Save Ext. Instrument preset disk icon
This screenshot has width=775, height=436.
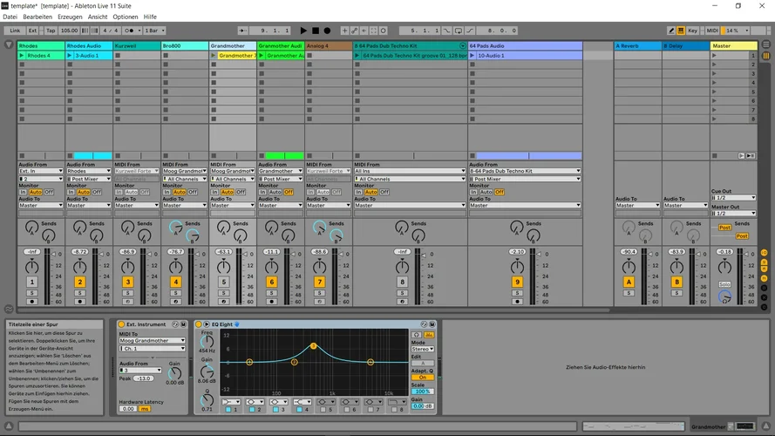click(x=183, y=324)
